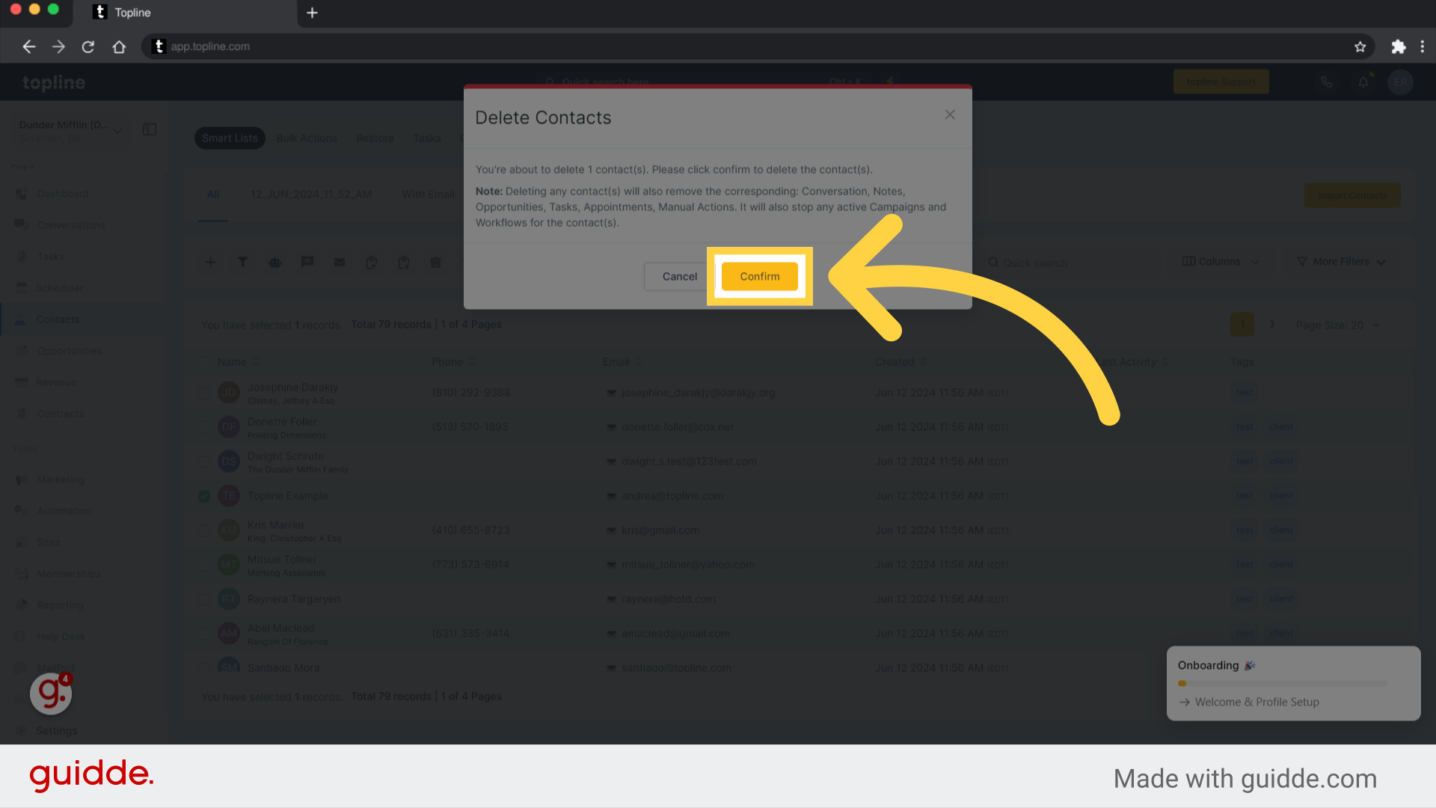The image size is (1436, 808).
Task: Click the Smart Lists tab
Action: pyautogui.click(x=230, y=137)
